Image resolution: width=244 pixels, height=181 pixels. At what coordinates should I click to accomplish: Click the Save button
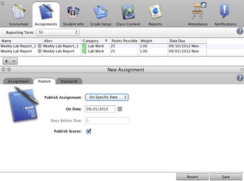point(226,177)
